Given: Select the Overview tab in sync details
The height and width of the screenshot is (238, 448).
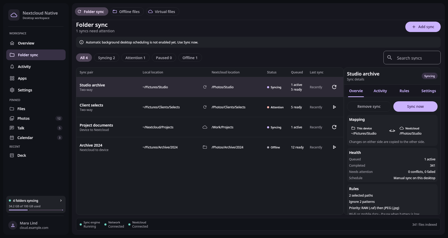Looking at the screenshot, I should pyautogui.click(x=356, y=91).
